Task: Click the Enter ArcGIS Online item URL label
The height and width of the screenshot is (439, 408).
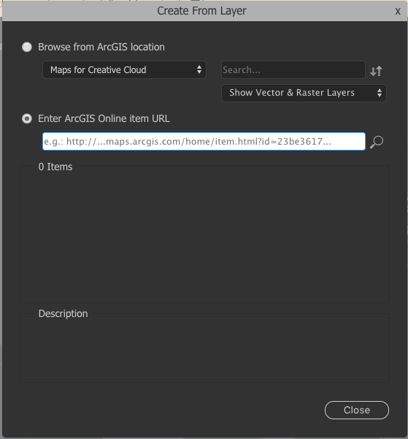Action: (104, 119)
